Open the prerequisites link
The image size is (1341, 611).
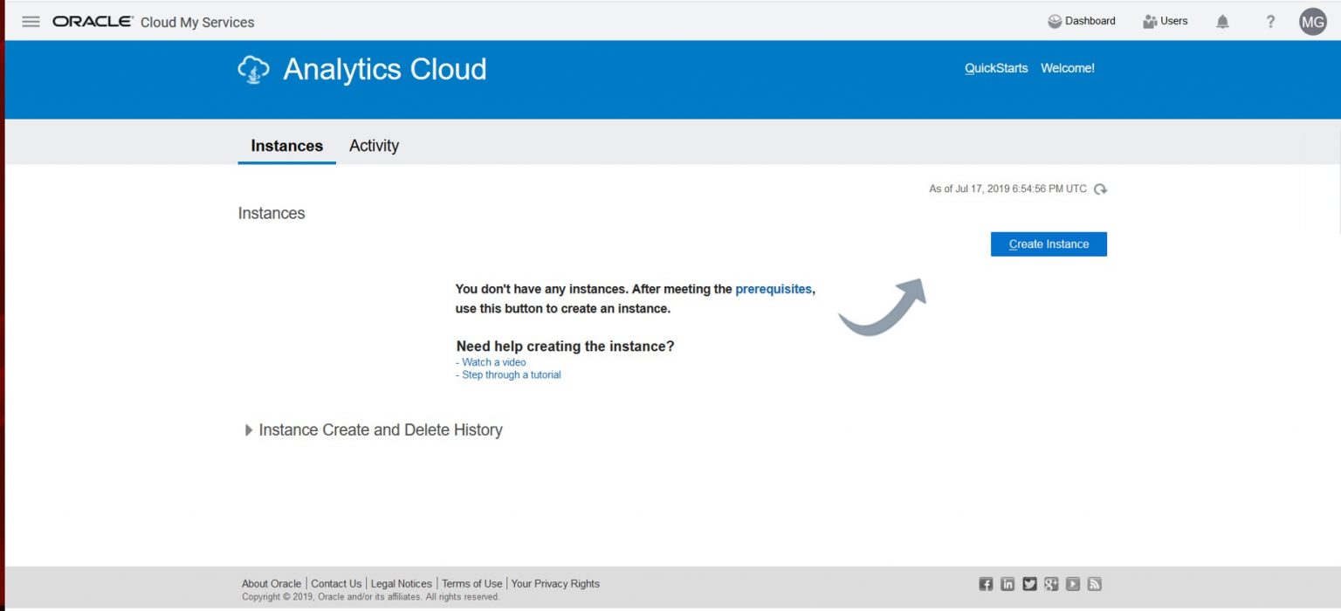(774, 289)
